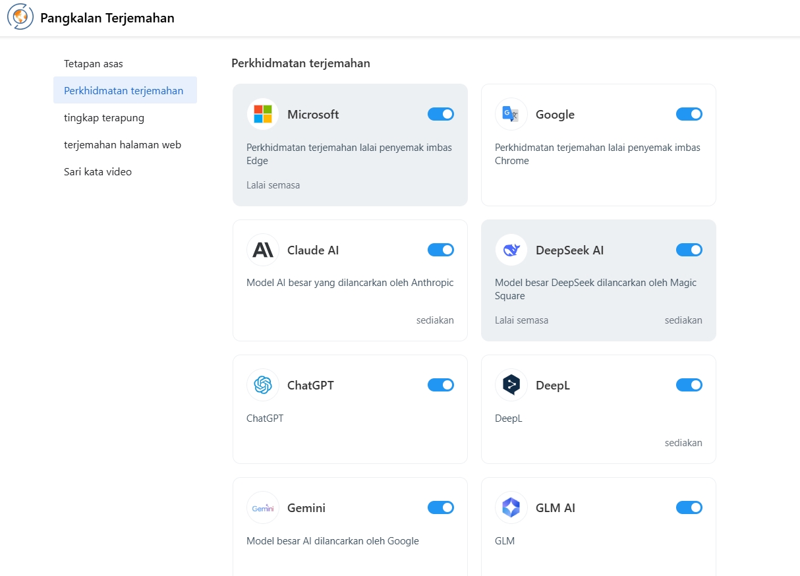Click the Gemini card title

(306, 507)
